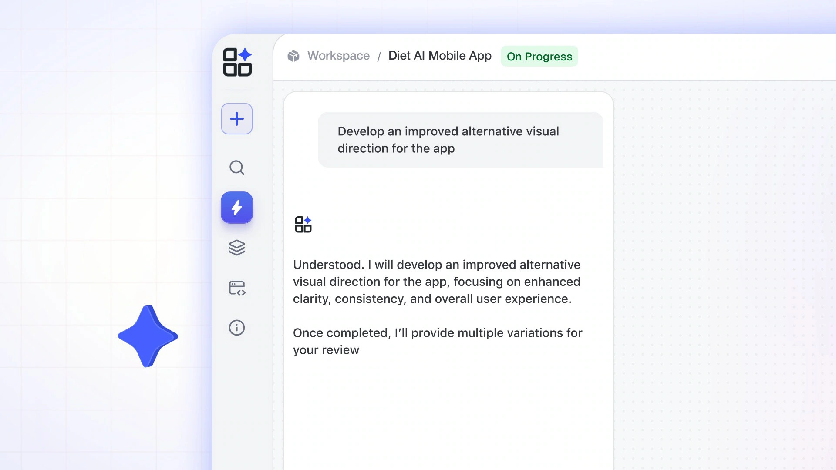Open the code window icon
This screenshot has width=836, height=470.
(x=237, y=288)
